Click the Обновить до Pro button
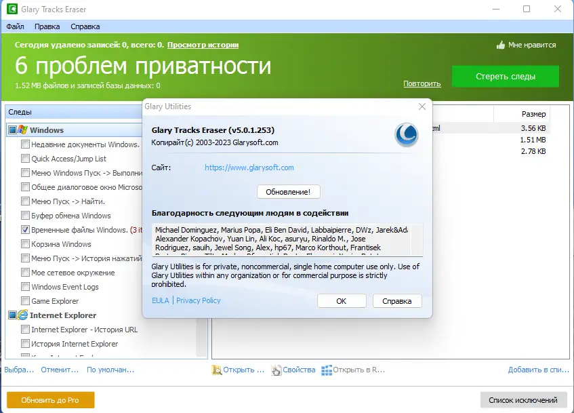 point(51,400)
